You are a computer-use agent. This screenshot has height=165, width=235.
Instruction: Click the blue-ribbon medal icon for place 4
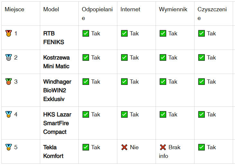[x=9, y=114]
